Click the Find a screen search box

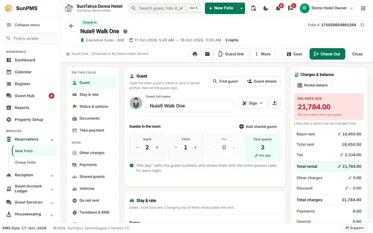(30, 38)
